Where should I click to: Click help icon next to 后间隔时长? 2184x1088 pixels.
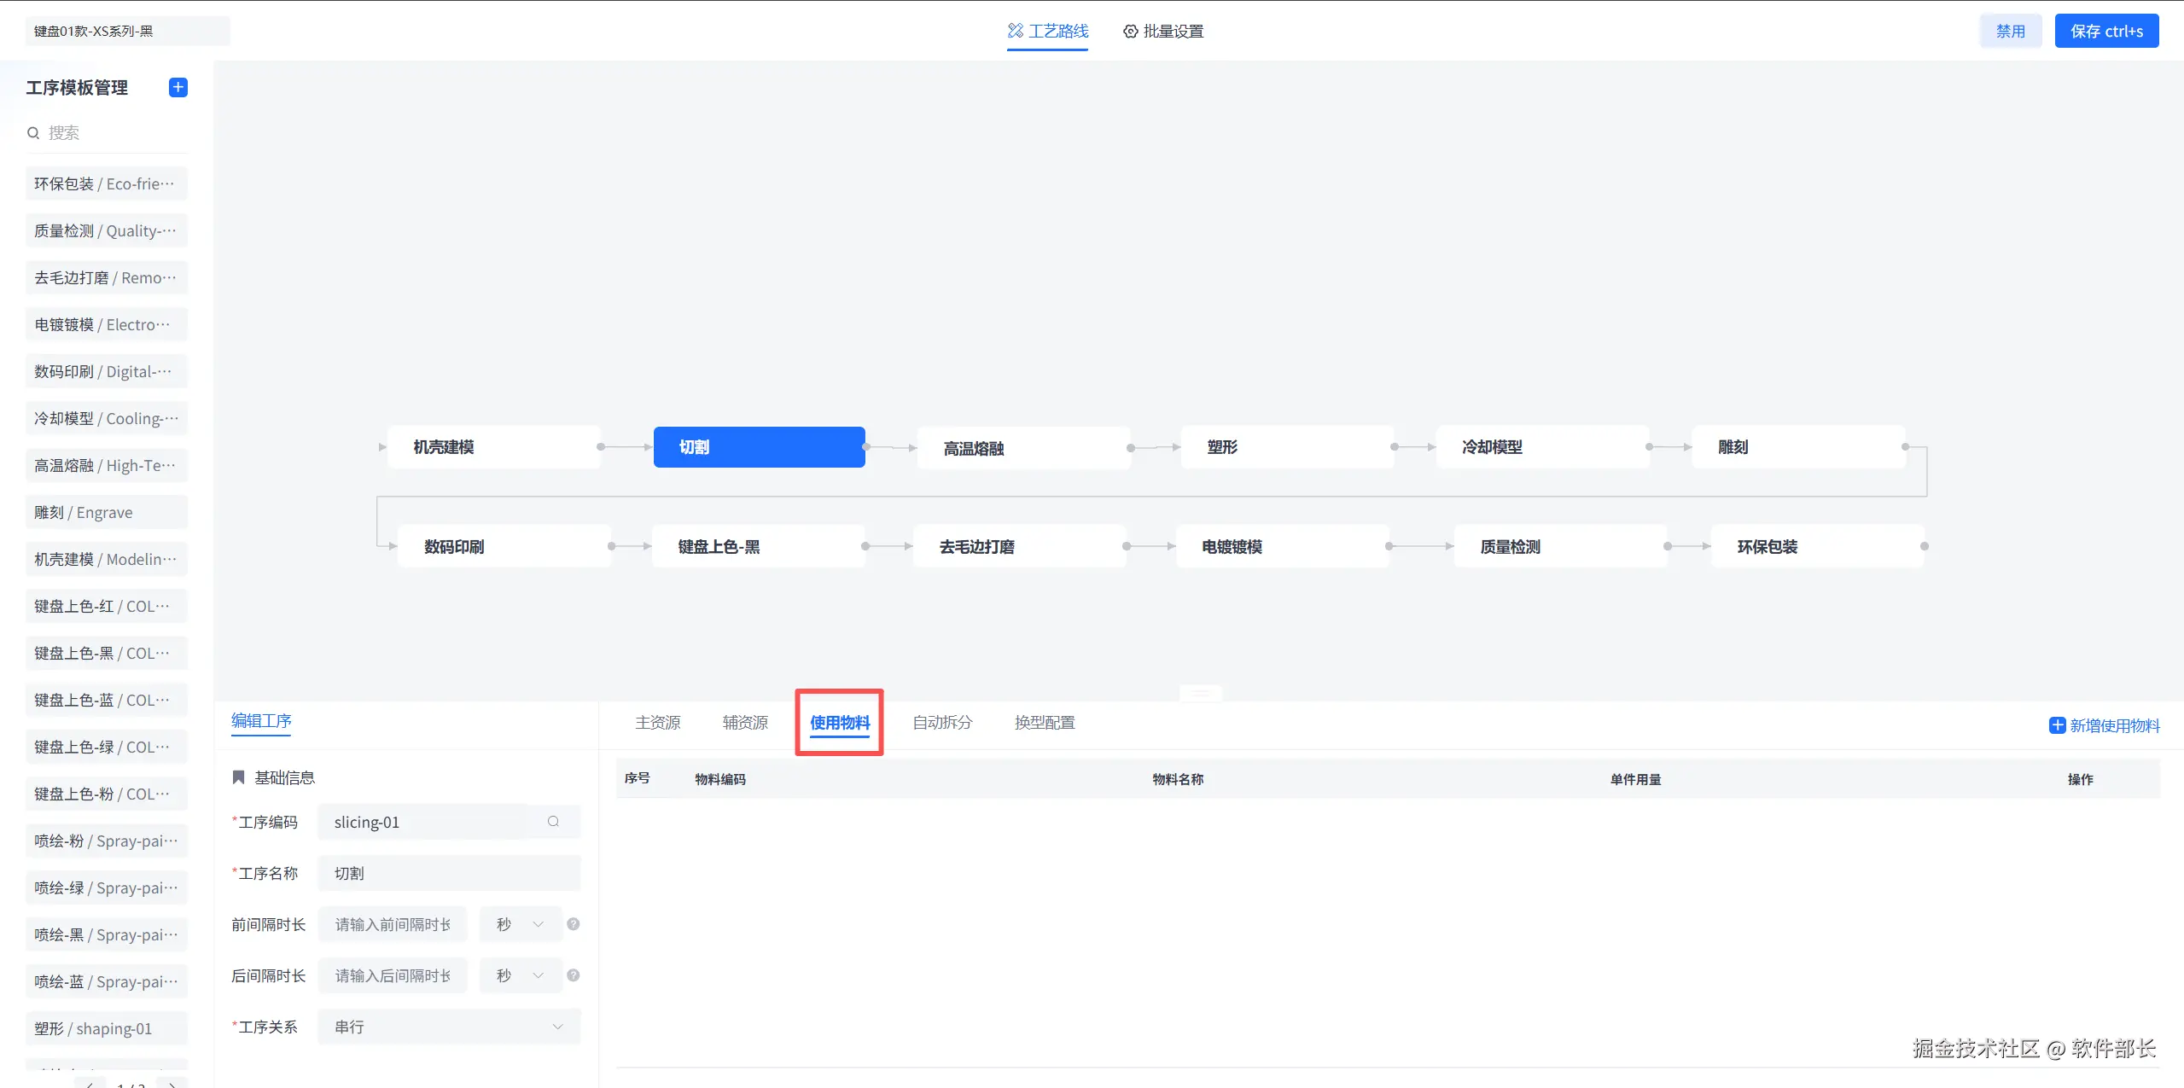coord(574,975)
